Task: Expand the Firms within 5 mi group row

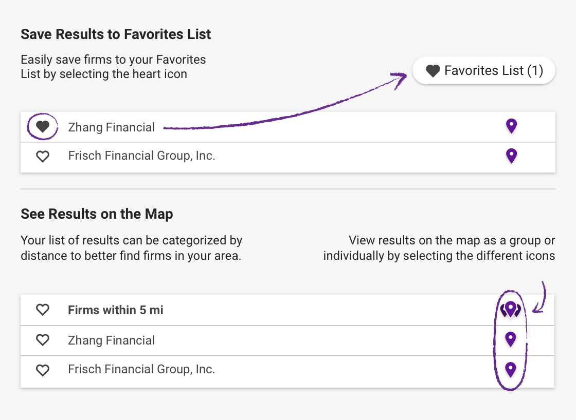Action: 287,310
